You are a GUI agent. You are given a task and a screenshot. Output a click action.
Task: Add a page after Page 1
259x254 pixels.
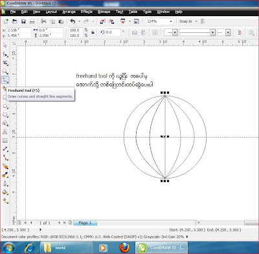70,222
